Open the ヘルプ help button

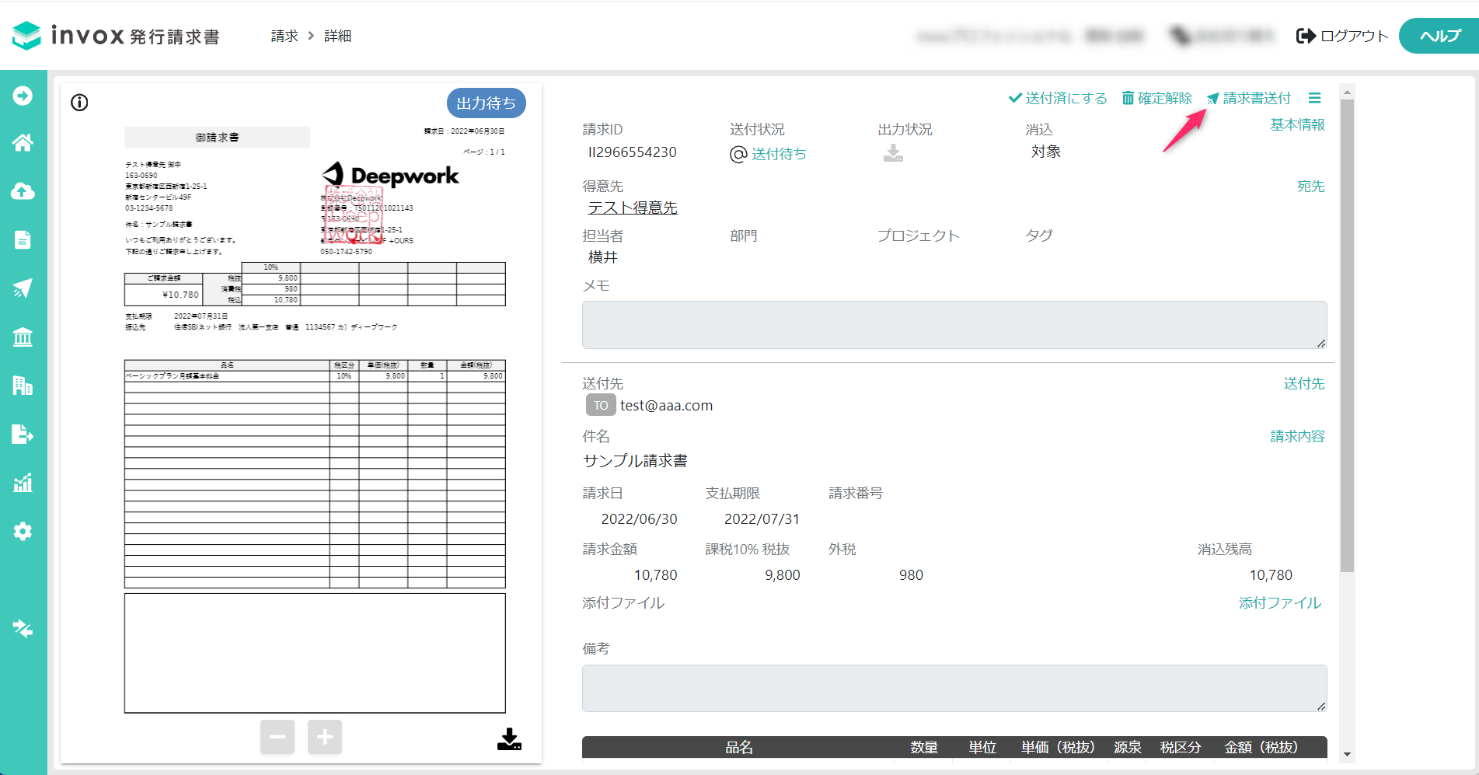point(1439,36)
